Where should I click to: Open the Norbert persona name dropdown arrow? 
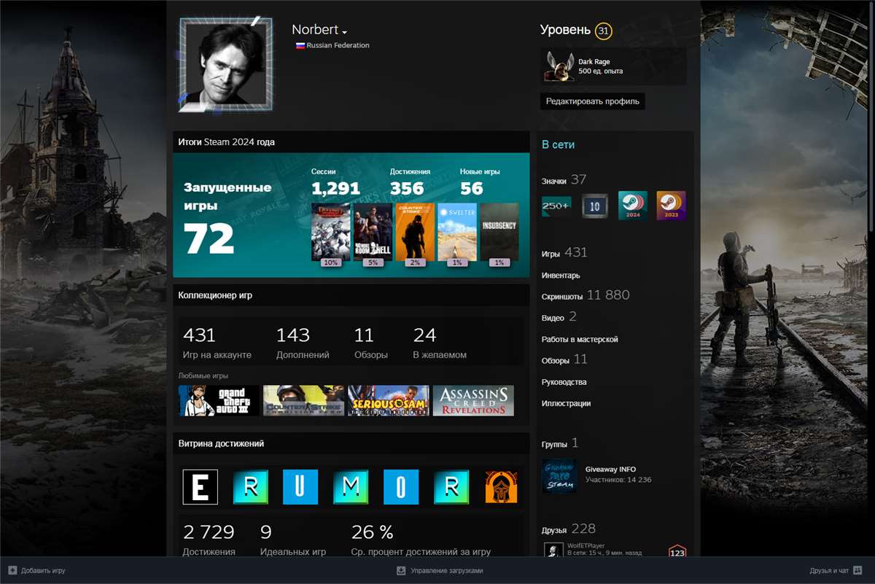pyautogui.click(x=344, y=32)
